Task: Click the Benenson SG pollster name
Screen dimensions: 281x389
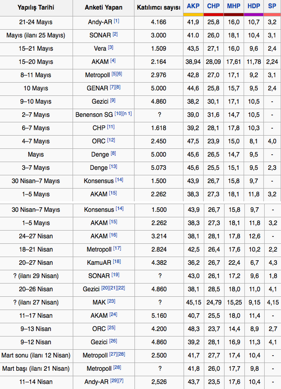Action: click(x=94, y=115)
